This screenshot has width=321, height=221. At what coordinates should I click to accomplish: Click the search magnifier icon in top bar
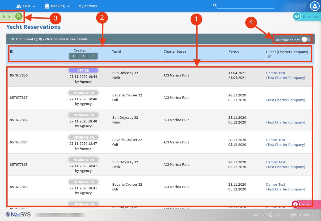[x=215, y=5]
